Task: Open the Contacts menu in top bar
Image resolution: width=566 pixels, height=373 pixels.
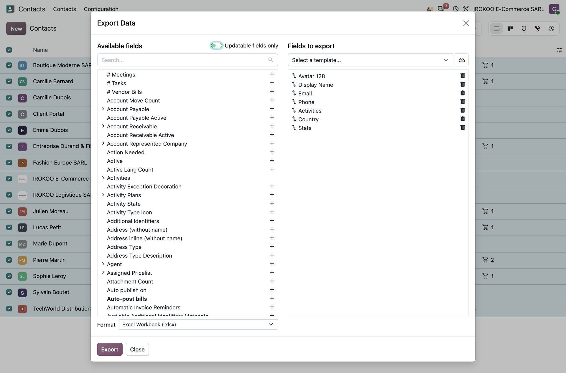Action: (x=65, y=9)
